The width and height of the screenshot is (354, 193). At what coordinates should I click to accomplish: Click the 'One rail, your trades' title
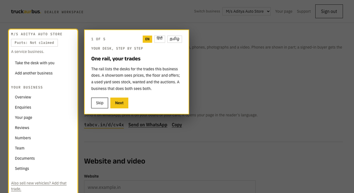pos(115,59)
